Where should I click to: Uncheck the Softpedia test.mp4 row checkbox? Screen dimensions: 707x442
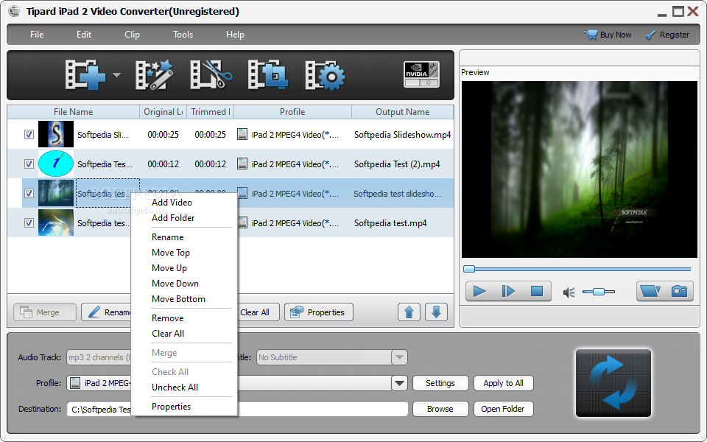(x=29, y=222)
